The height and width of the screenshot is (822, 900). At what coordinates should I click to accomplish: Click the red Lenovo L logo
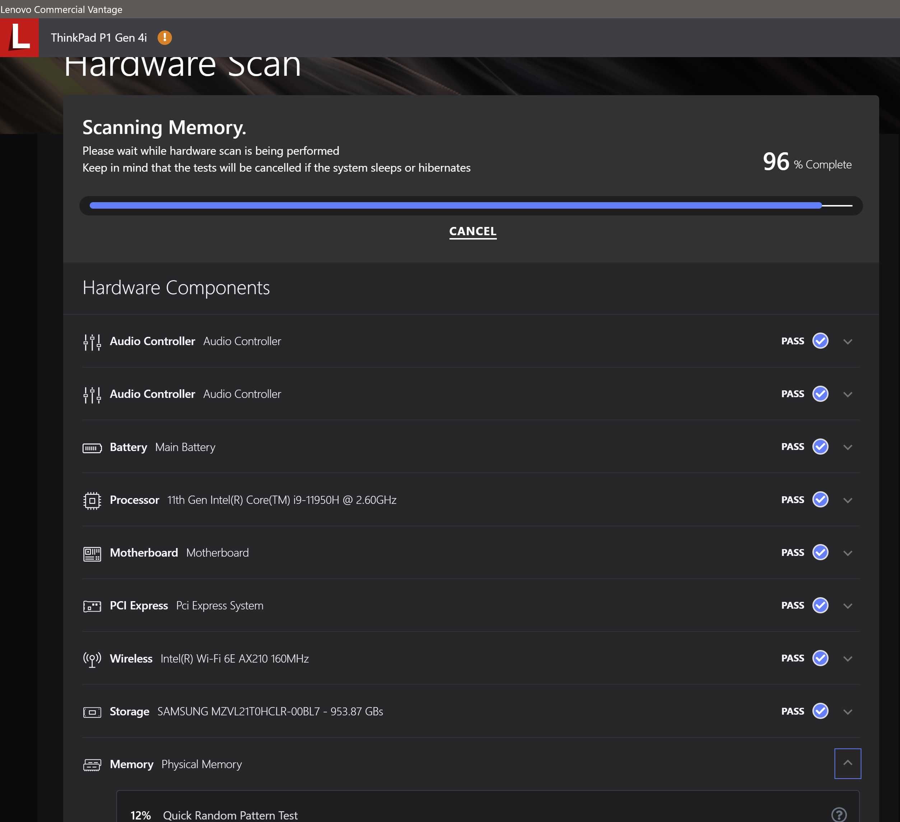pyautogui.click(x=19, y=37)
